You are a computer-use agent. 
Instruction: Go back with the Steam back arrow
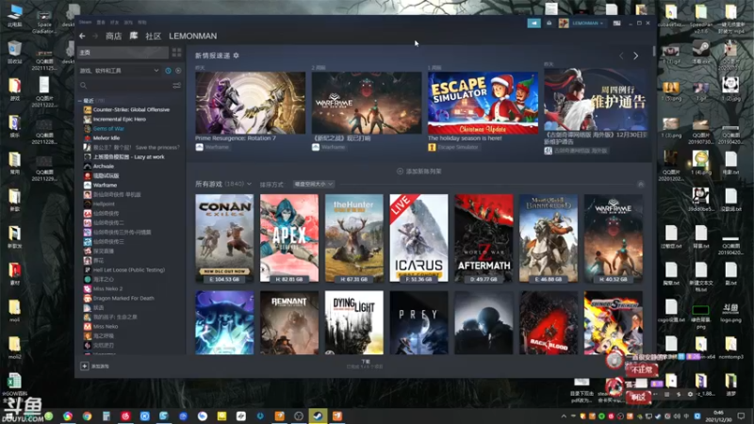[82, 36]
